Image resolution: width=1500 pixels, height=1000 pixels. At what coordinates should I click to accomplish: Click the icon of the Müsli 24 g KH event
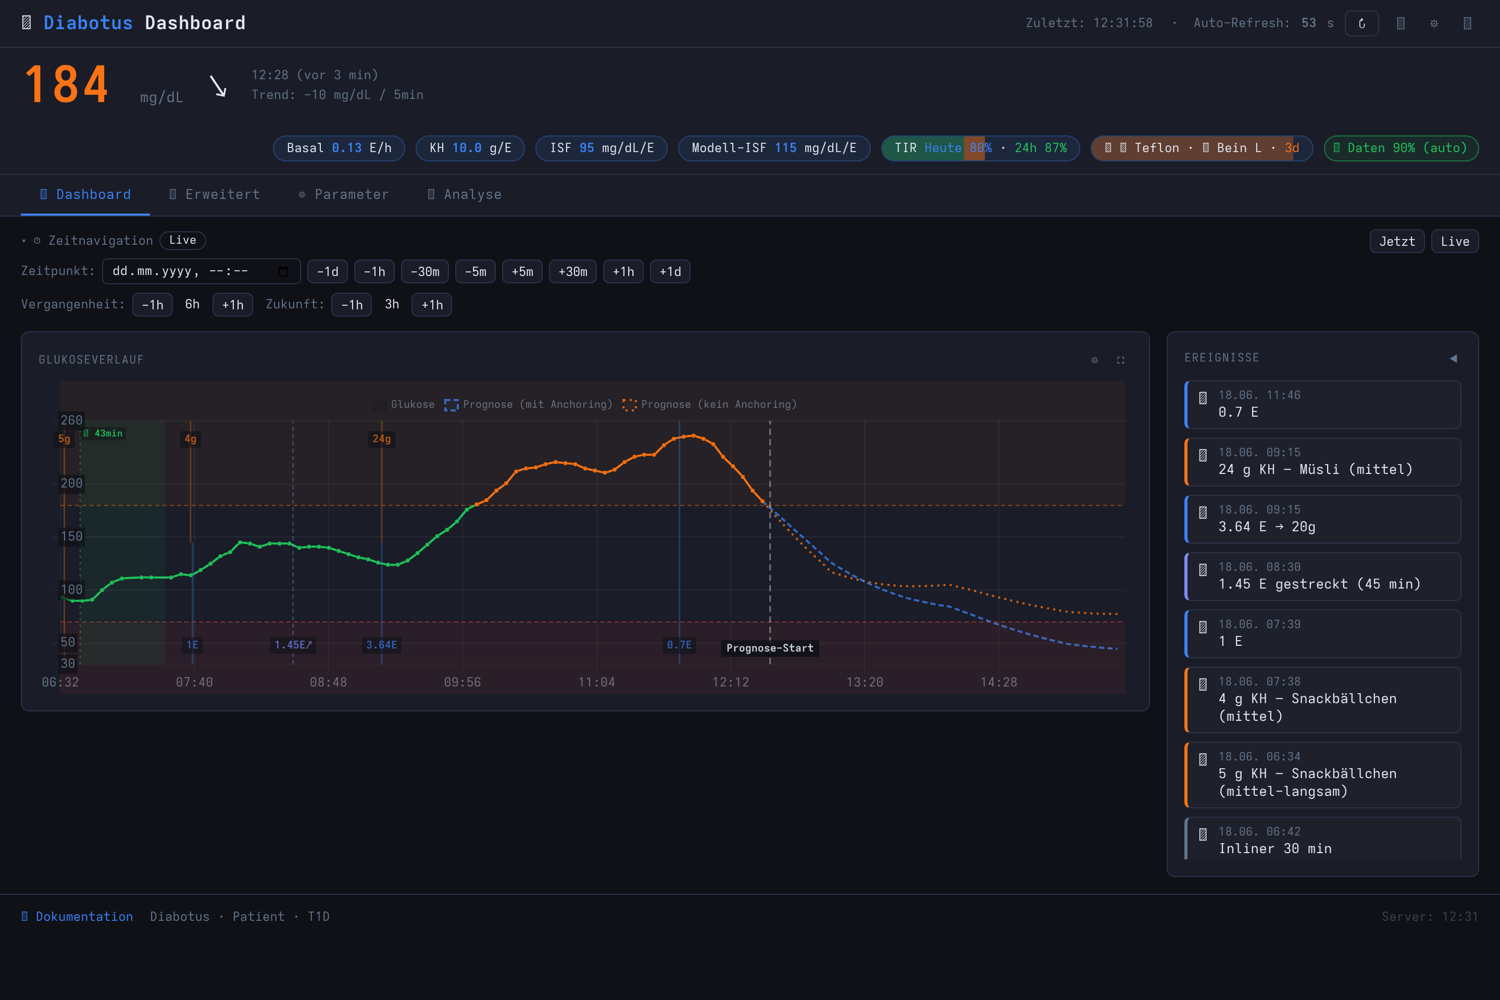tap(1203, 455)
